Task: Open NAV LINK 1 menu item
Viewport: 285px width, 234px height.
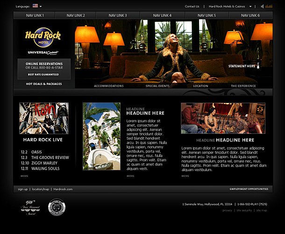Action: click(x=35, y=15)
